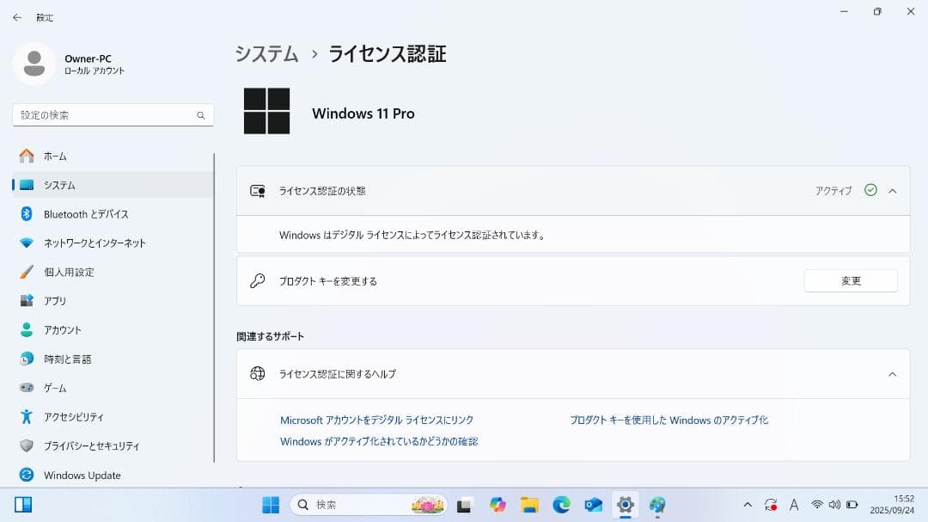Viewport: 928px width, 522px height.
Task: Open Copilot from the taskbar
Action: (498, 505)
